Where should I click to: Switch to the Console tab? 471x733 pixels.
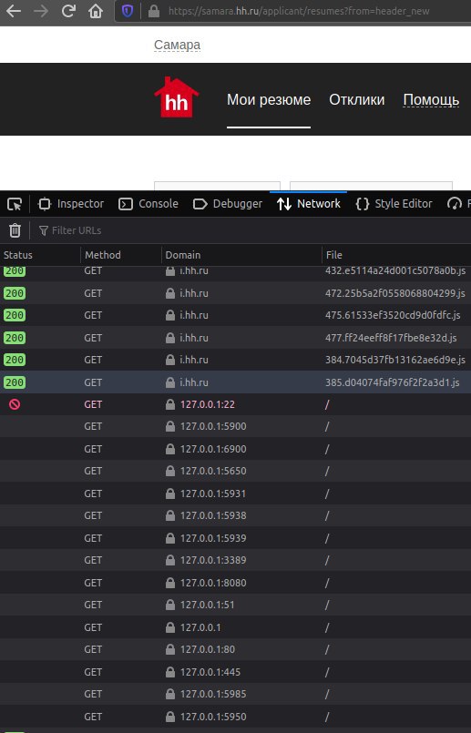[x=148, y=204]
